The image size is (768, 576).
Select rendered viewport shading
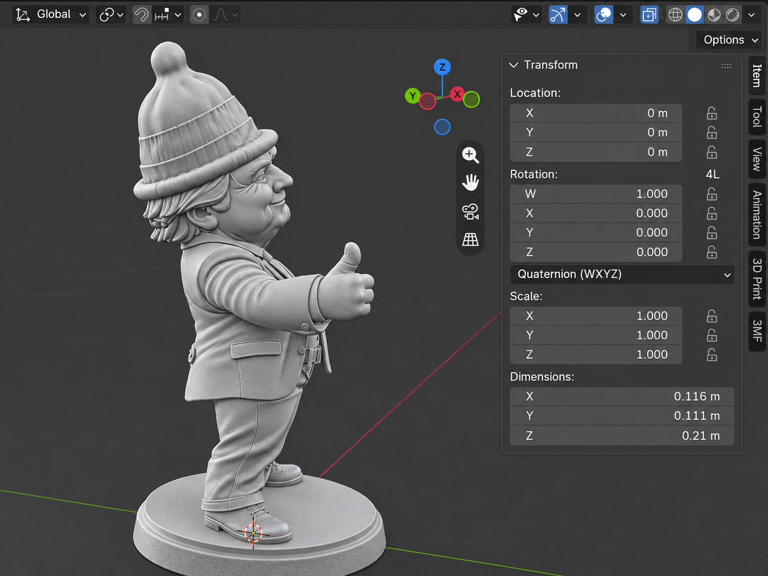[x=733, y=15]
